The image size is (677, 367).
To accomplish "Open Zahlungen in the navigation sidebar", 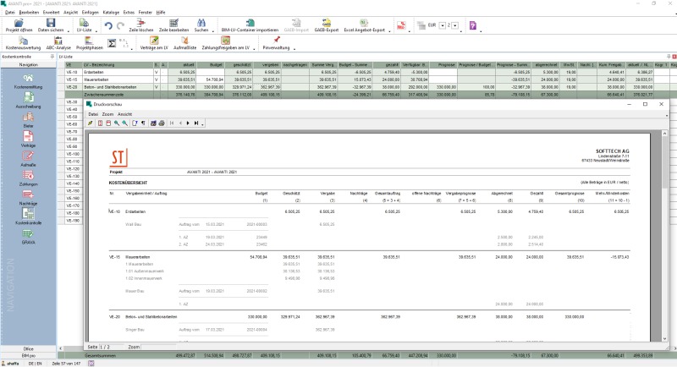I will (x=28, y=178).
